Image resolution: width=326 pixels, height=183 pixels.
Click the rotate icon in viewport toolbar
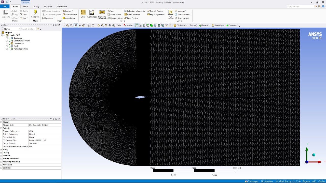click(93, 25)
